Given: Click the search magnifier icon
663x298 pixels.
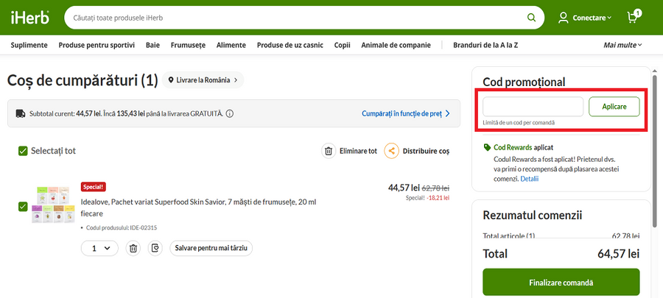Looking at the screenshot, I should coord(531,18).
